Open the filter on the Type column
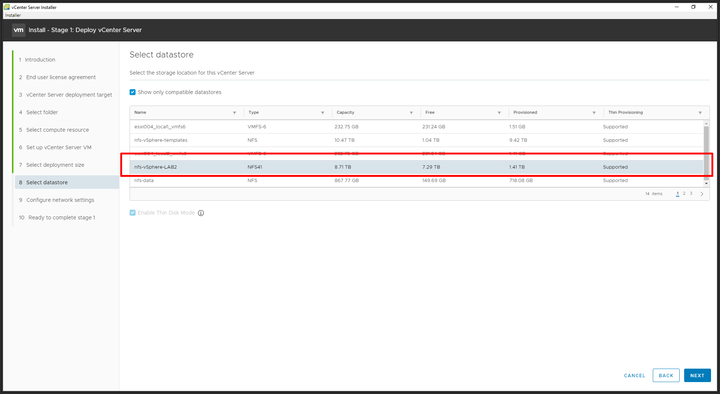The width and height of the screenshot is (720, 394). pos(323,112)
